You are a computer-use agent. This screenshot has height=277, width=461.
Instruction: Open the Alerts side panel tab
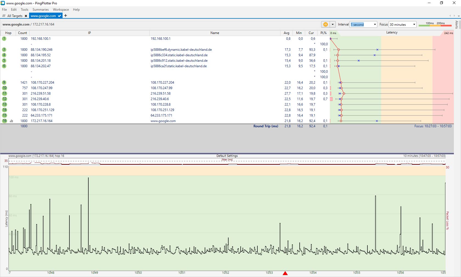point(457,25)
